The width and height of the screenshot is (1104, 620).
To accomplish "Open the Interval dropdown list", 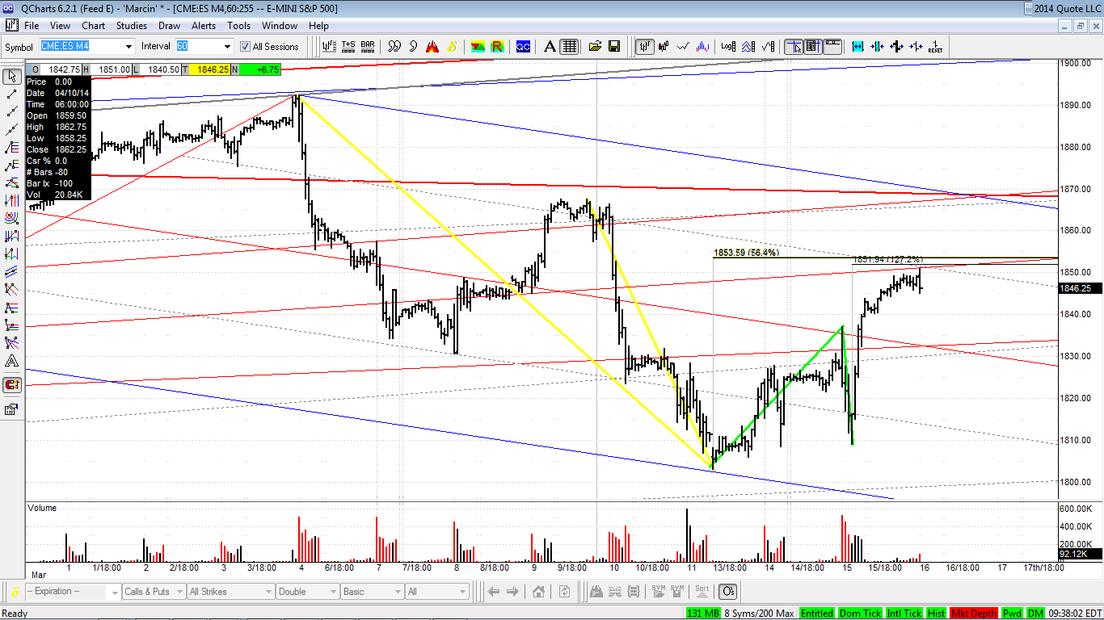I will coord(225,47).
